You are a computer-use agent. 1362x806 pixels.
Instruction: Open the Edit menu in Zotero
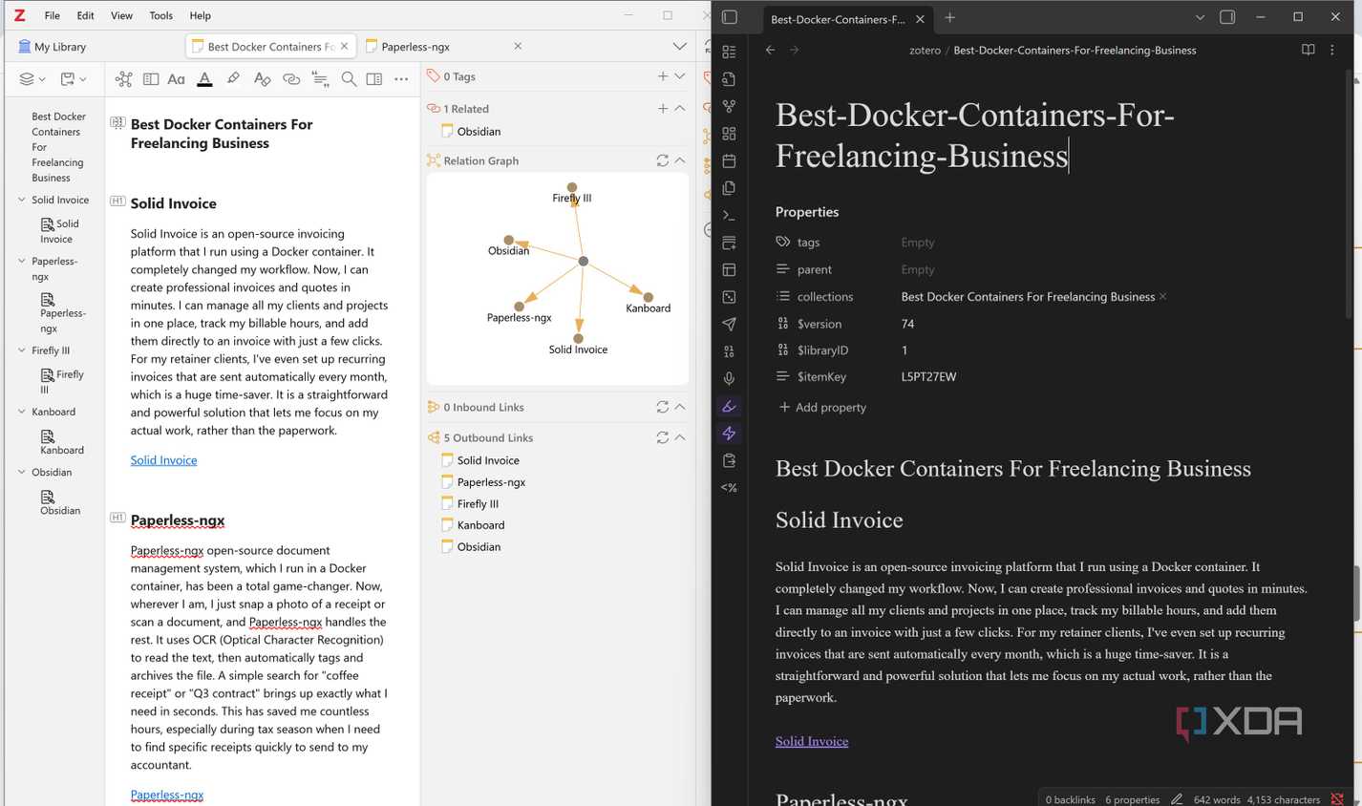[x=85, y=15]
